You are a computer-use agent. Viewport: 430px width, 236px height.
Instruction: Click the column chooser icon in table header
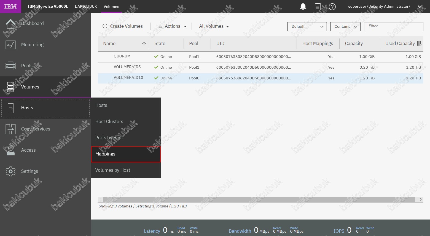point(419,43)
